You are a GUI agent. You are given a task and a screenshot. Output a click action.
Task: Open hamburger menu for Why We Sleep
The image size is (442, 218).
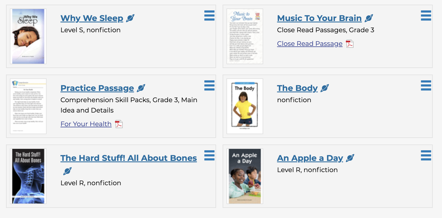point(209,16)
